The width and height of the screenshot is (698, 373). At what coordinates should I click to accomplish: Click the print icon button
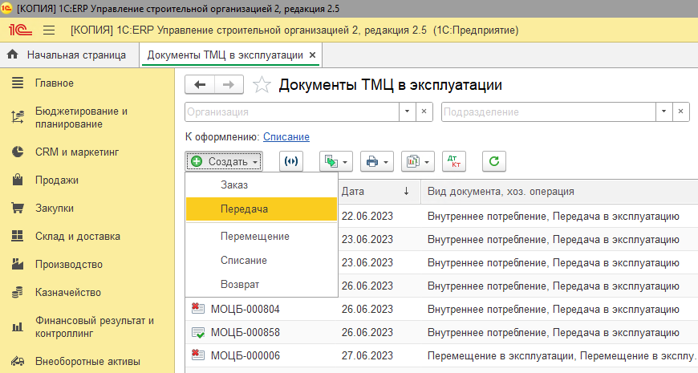click(375, 161)
